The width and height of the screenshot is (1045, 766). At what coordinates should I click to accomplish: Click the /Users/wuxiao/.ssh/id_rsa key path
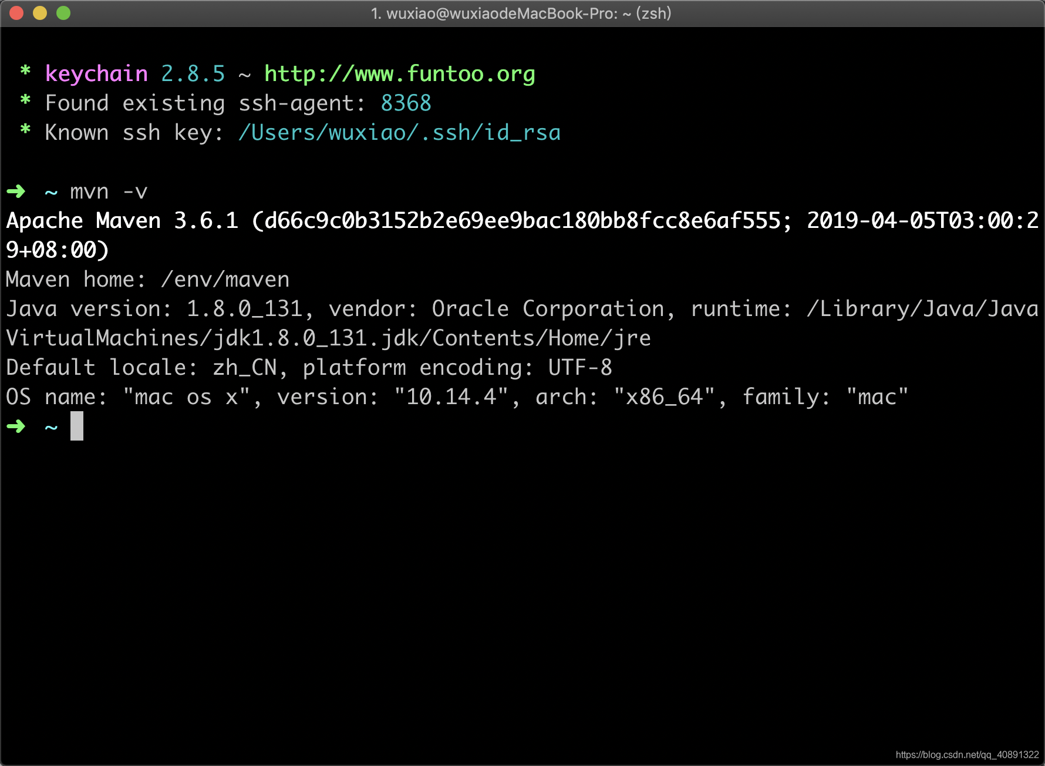click(399, 133)
